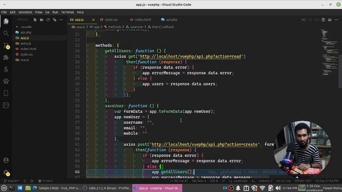342x192 pixels.
Task: Click app.js breadcrumb segment
Action: click(x=79, y=27)
